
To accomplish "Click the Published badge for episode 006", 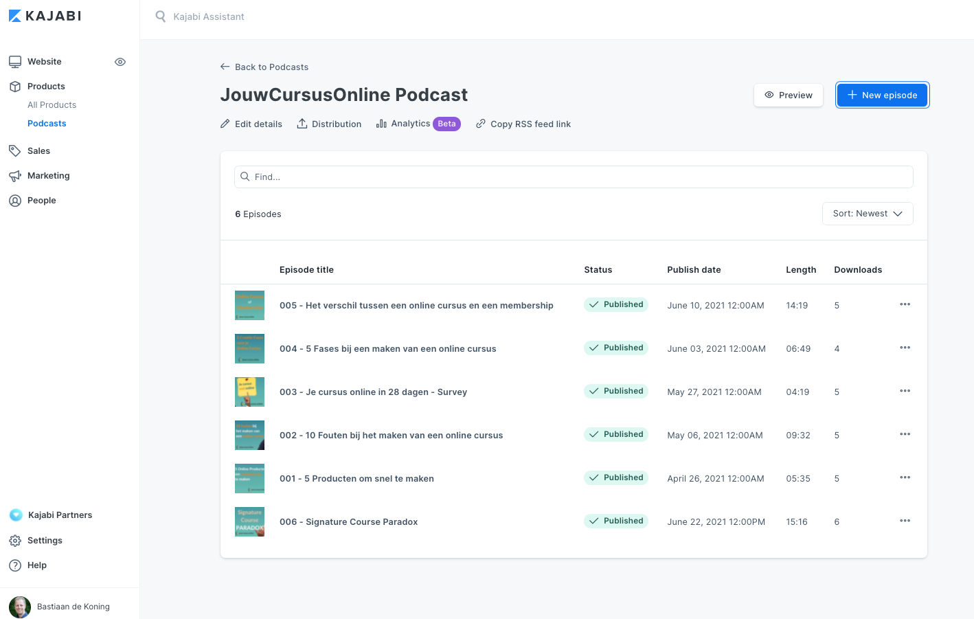I will 616,521.
